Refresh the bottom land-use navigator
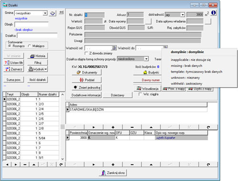This screenshot has height=181, width=238. point(208,164)
